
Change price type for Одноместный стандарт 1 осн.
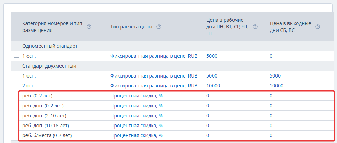tap(154, 56)
